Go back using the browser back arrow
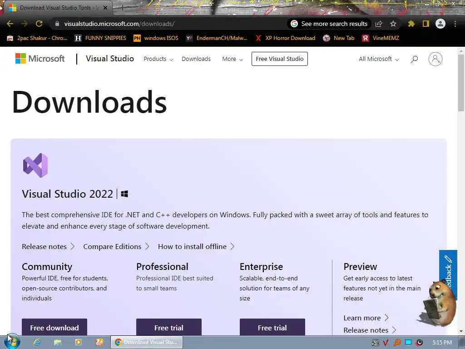Viewport: 465px width, 349px height. 10,24
